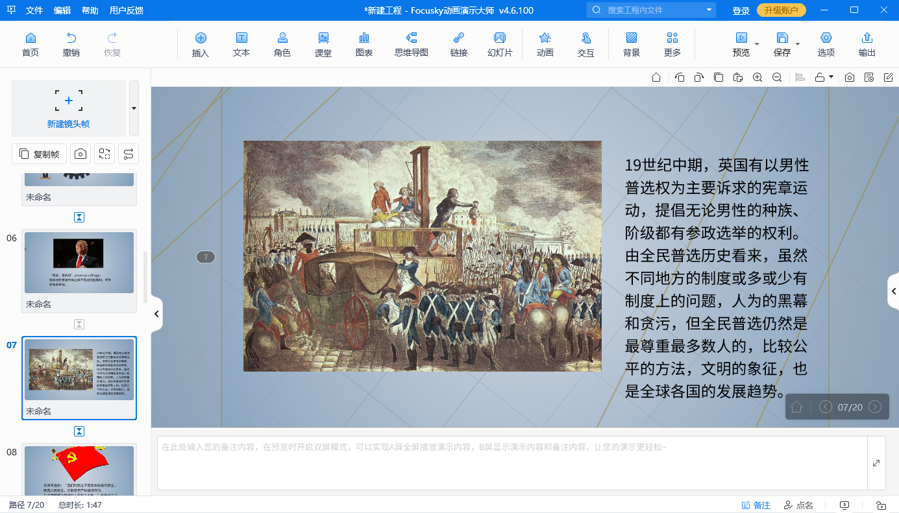Expand the search box dropdown arrow

[x=708, y=10]
